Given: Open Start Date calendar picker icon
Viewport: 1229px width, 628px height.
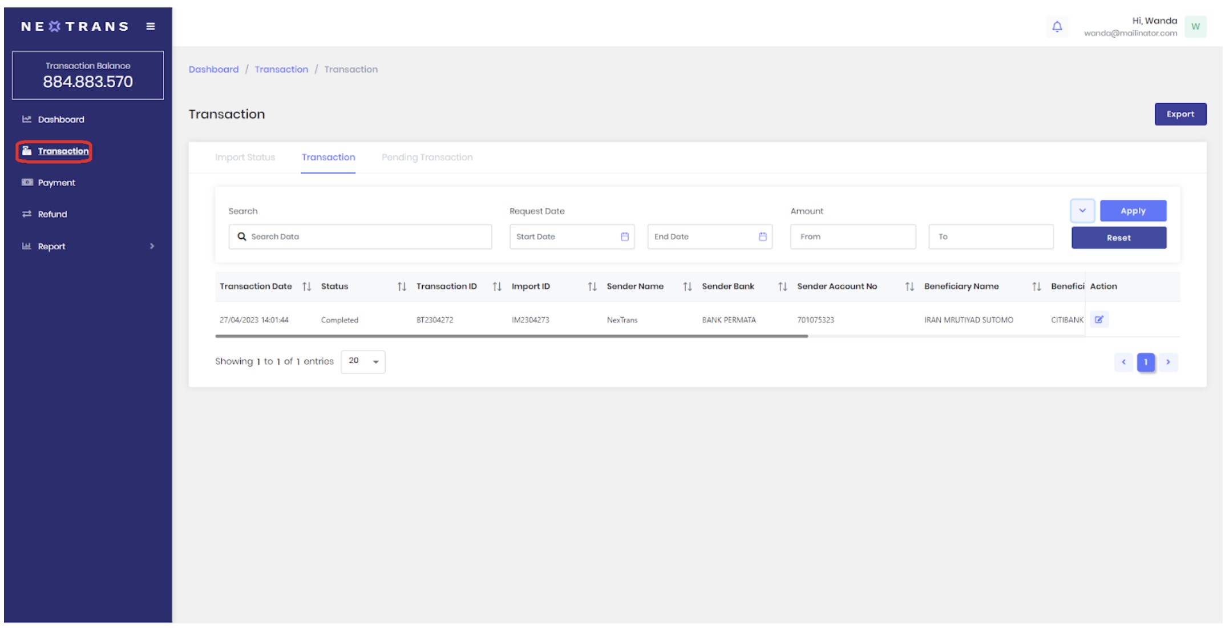Looking at the screenshot, I should coord(624,236).
